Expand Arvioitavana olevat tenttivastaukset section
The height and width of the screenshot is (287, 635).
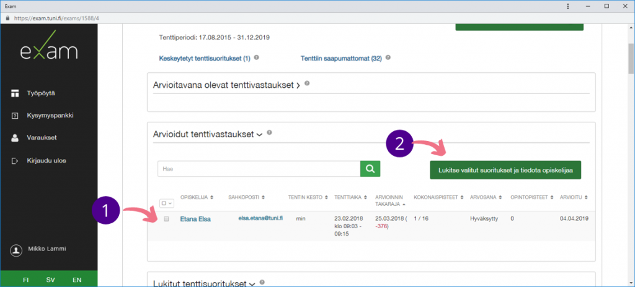(226, 85)
